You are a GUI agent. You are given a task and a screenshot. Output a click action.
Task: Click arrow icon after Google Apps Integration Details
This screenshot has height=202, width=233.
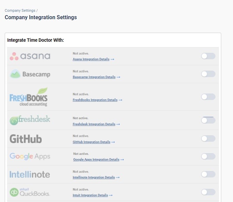coord(122,160)
